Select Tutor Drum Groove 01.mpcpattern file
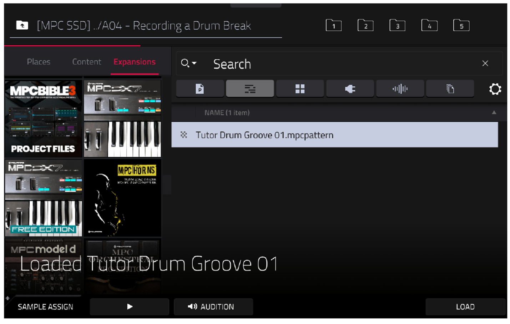This screenshot has width=510, height=324. coord(335,135)
